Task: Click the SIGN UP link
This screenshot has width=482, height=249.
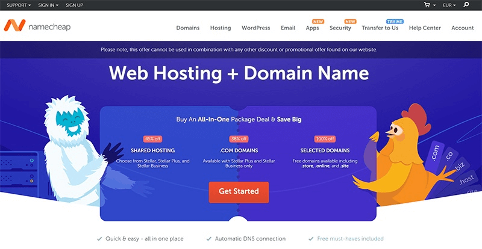Action: click(74, 5)
